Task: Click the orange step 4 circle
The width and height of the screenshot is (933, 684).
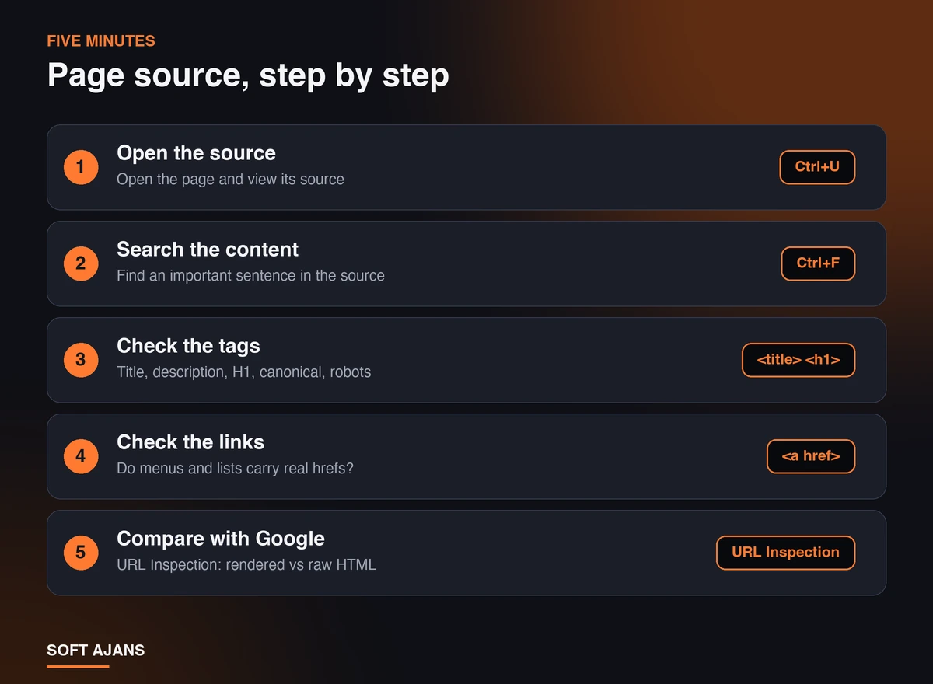Action: [81, 456]
